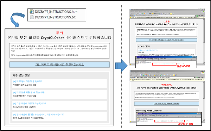Open address bar dropdown in WARNING-page browser
The height and width of the screenshot is (131, 211).
[x=194, y=77]
